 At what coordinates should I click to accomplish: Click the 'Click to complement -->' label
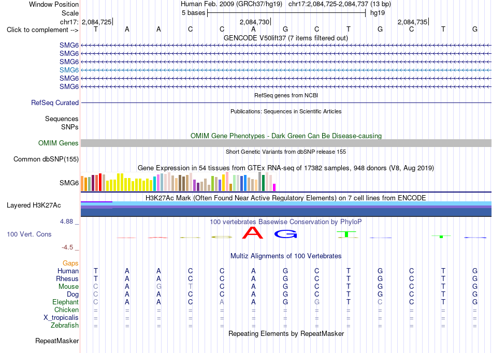[x=42, y=30]
